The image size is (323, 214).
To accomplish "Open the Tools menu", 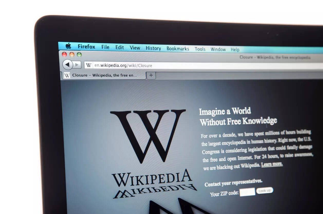I will pos(200,49).
